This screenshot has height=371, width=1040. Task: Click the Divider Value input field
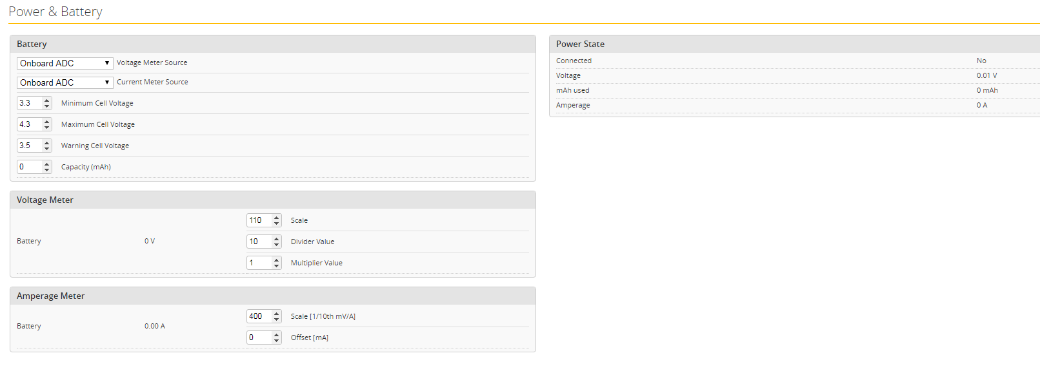259,242
